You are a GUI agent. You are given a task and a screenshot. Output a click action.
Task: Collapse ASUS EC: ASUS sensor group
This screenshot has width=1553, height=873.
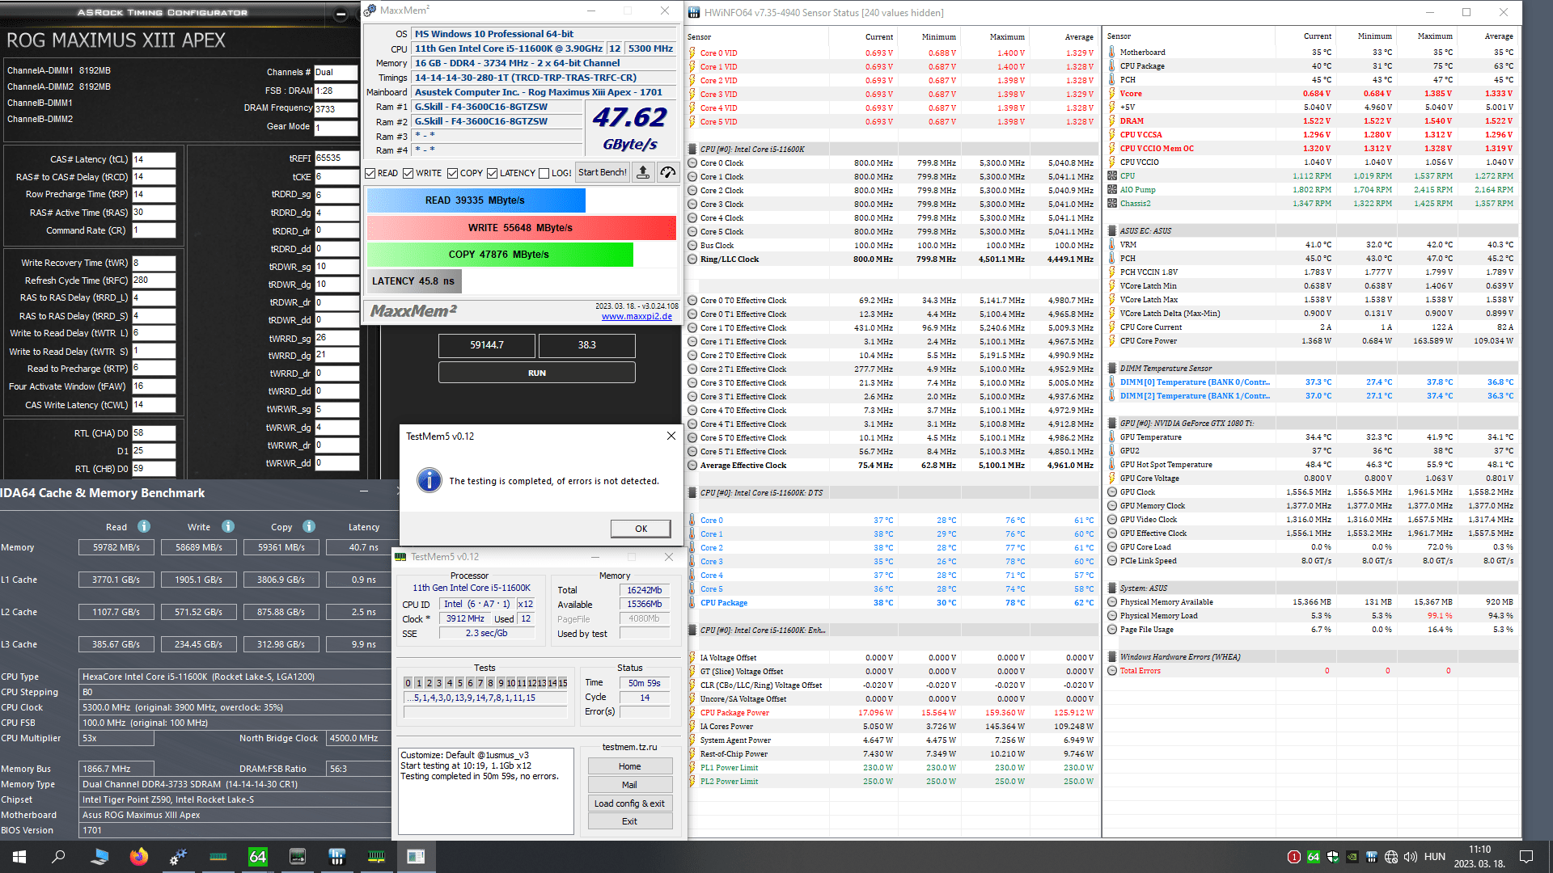[1113, 231]
